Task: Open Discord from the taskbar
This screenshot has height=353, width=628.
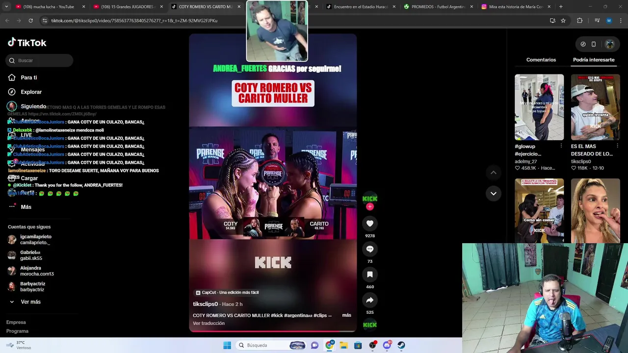Action: pyautogui.click(x=387, y=345)
